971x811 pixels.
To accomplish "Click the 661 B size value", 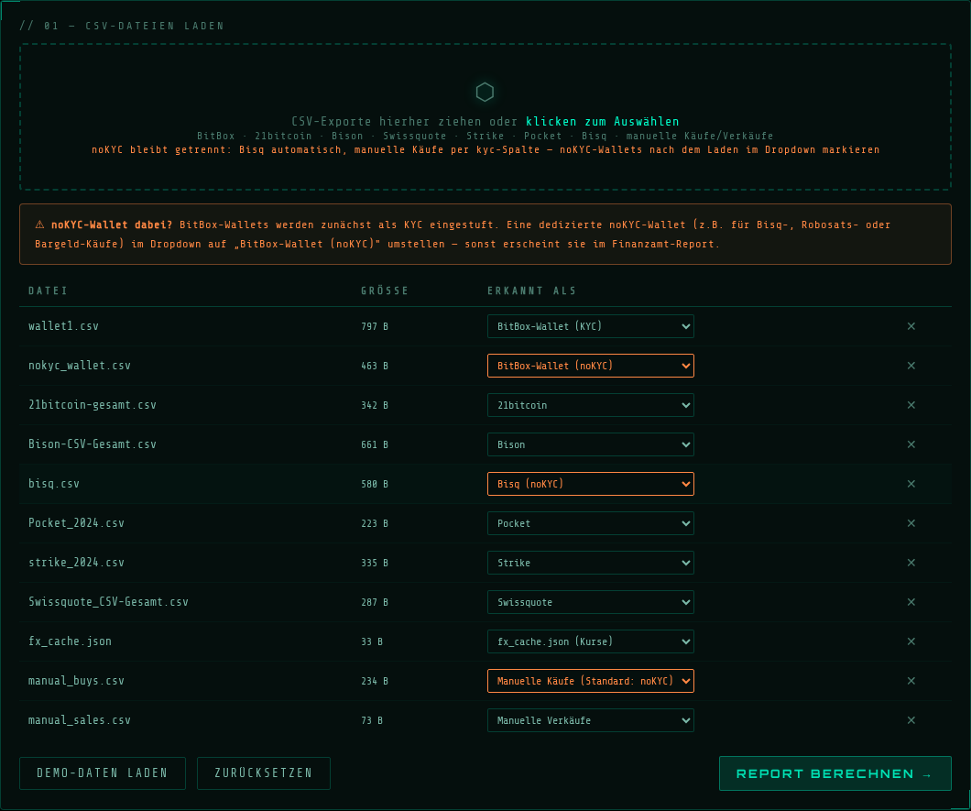I will (375, 444).
